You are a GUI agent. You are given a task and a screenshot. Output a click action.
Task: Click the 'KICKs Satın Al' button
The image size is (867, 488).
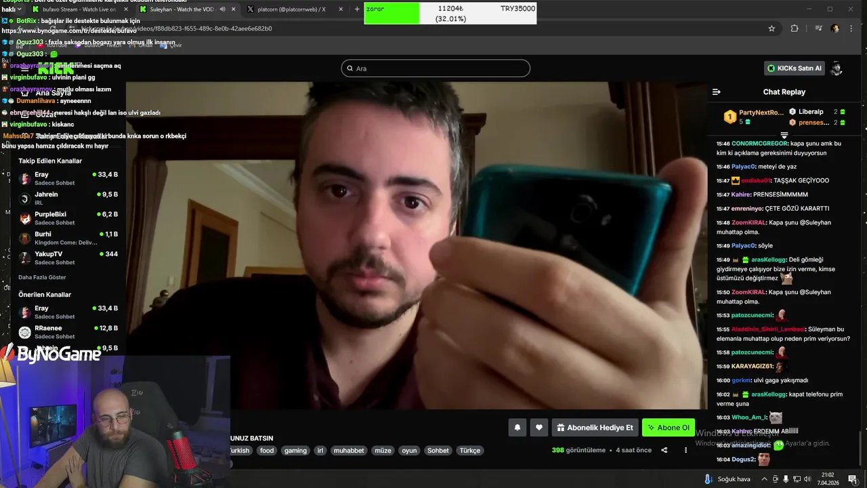point(794,68)
